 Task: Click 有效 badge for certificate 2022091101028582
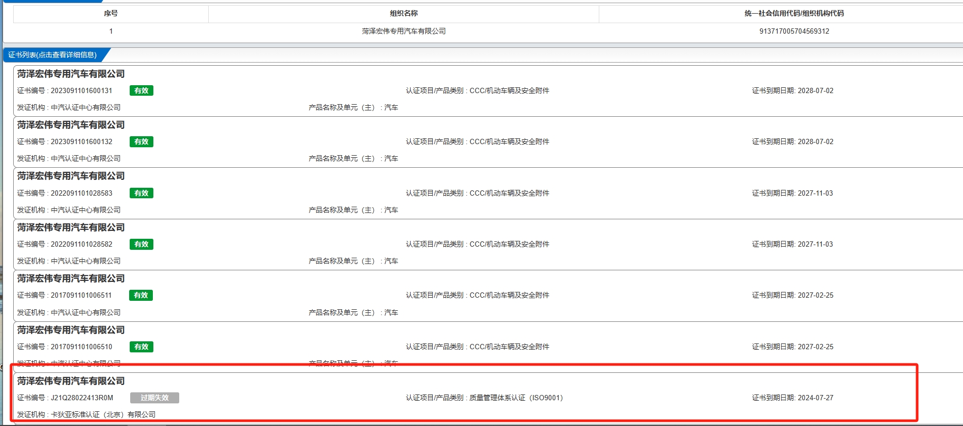pyautogui.click(x=141, y=244)
